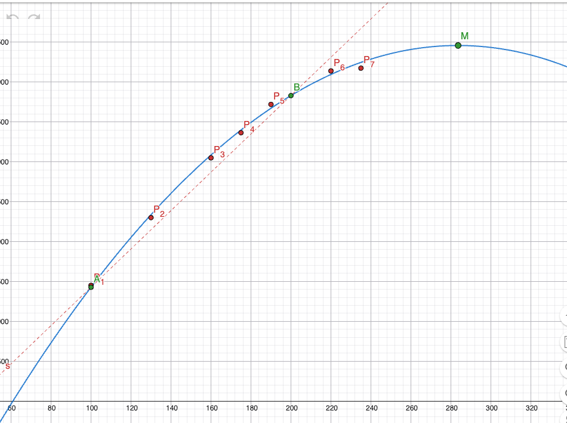Click the x-axis value 160

pyautogui.click(x=212, y=408)
